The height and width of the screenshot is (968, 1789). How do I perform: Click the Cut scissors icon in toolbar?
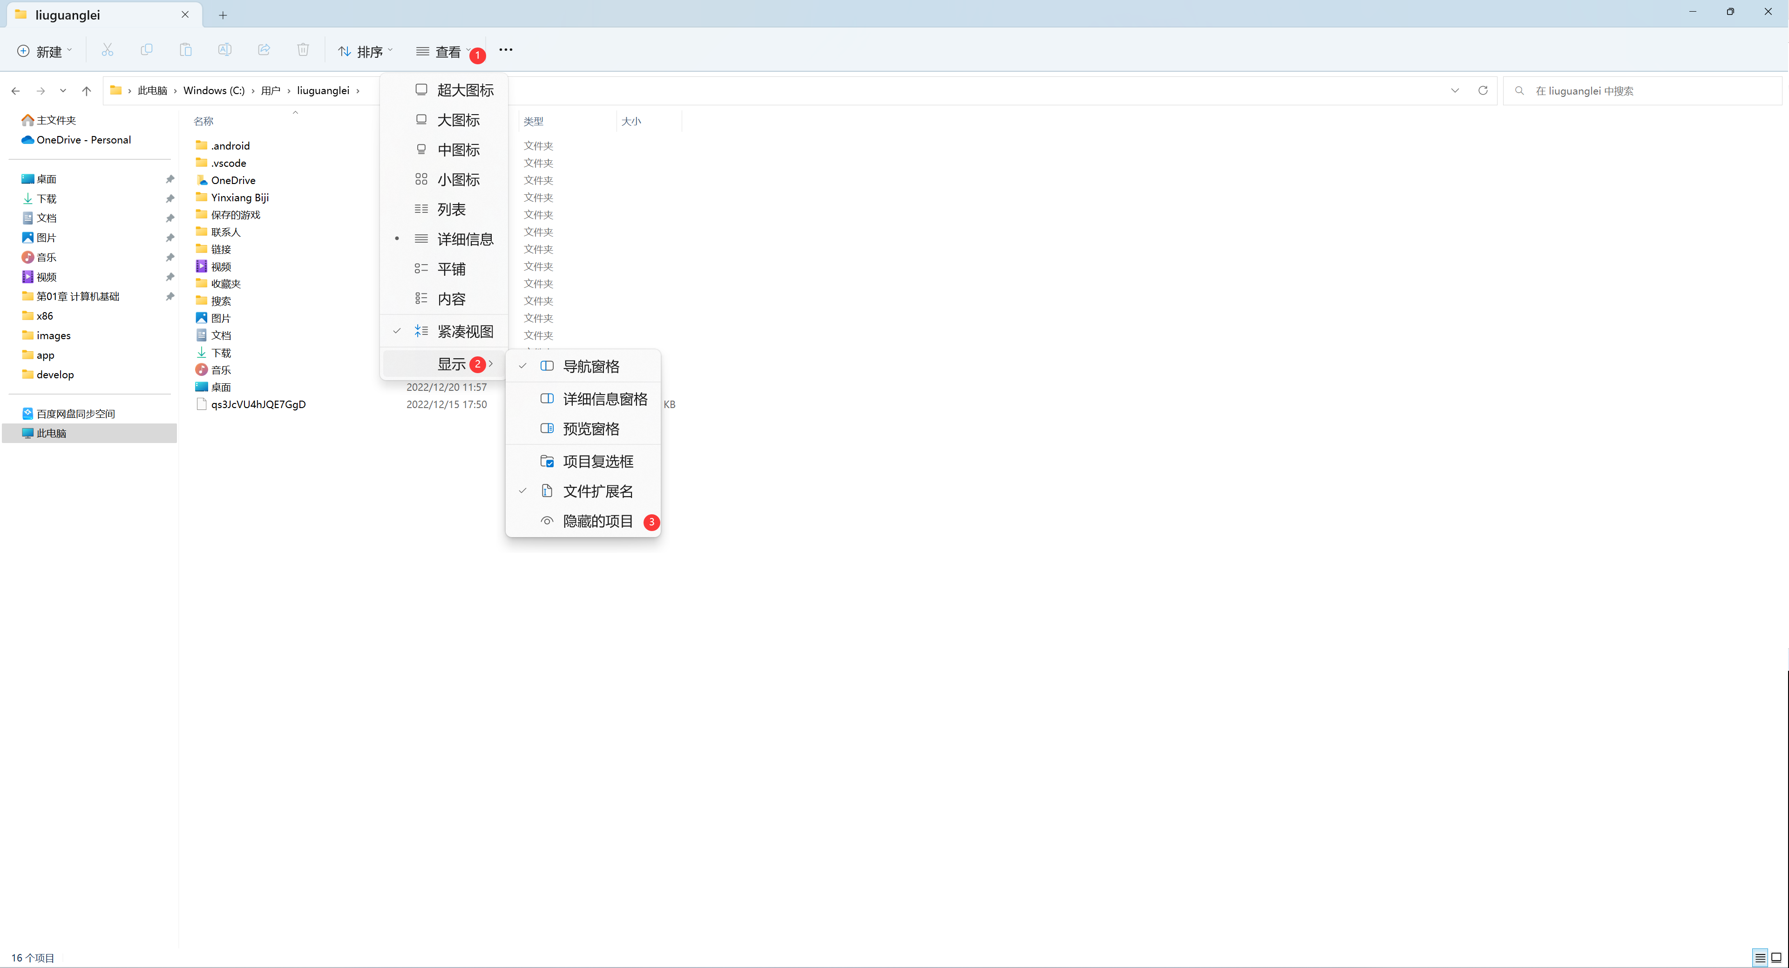pyautogui.click(x=107, y=50)
